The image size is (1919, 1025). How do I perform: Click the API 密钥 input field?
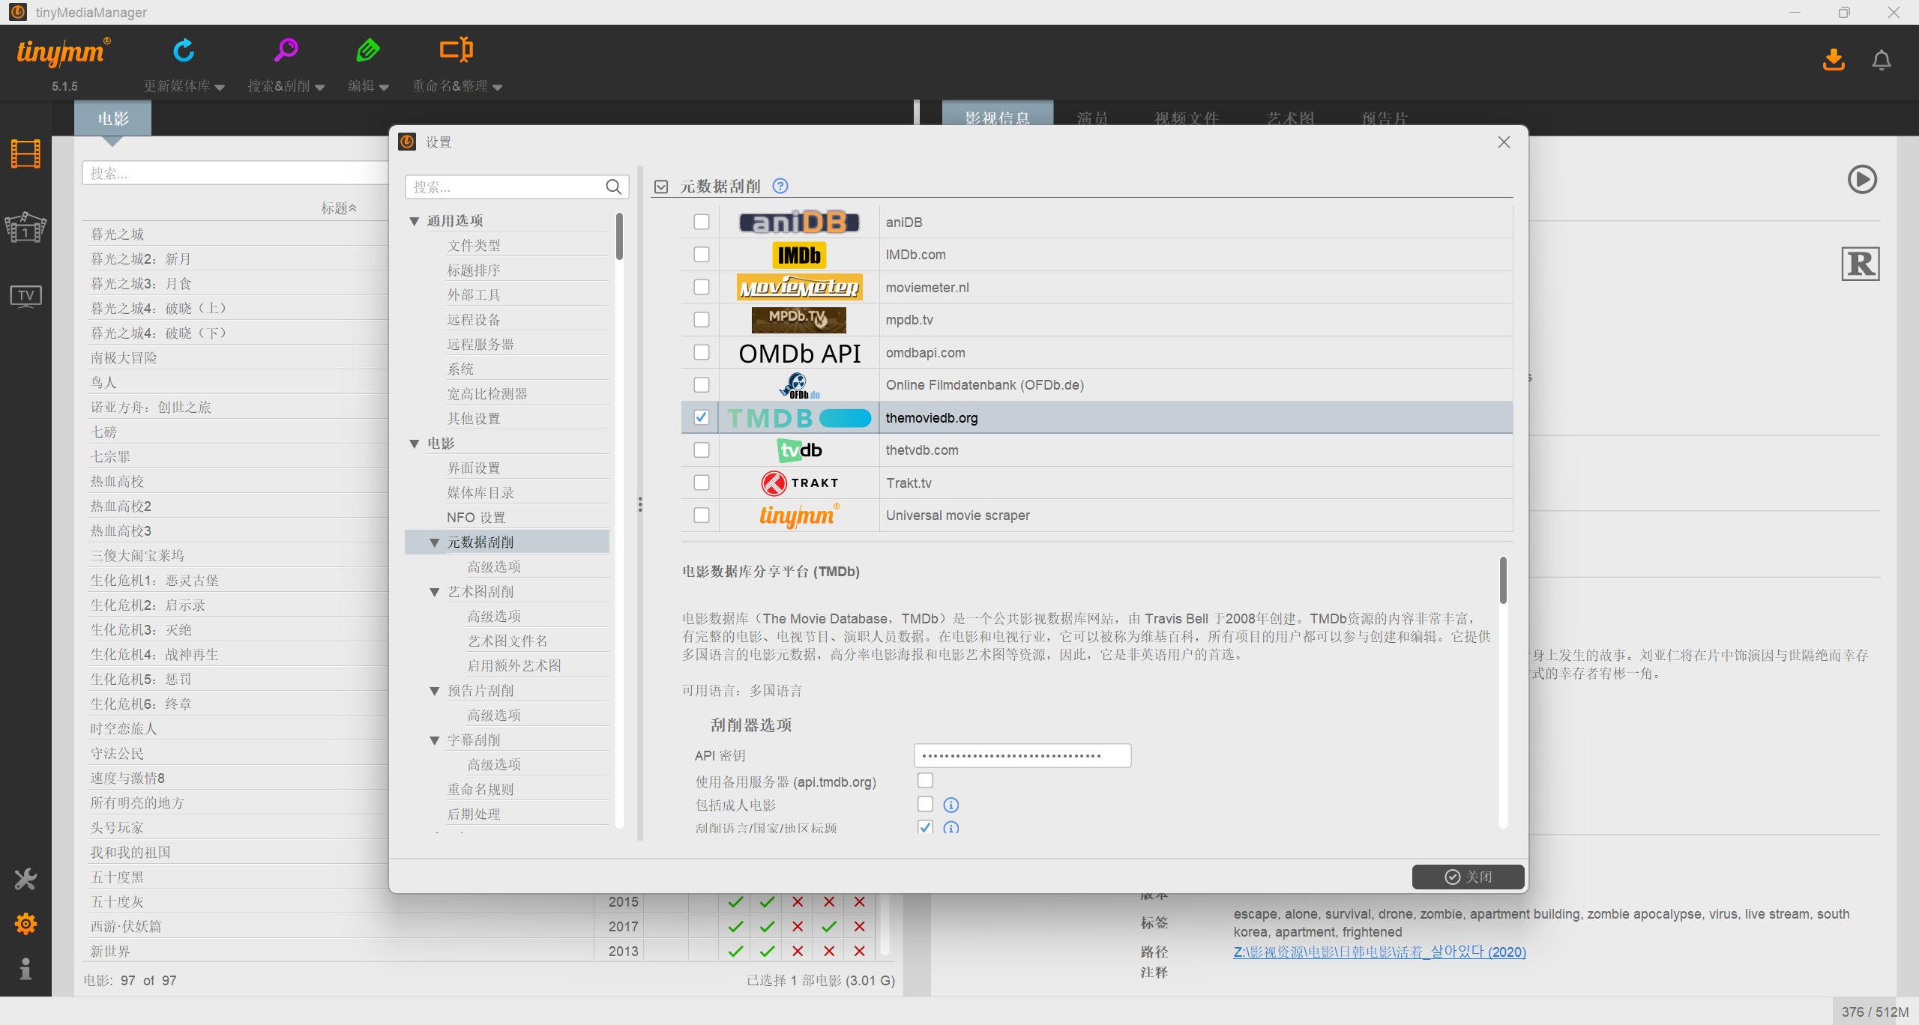pyautogui.click(x=1022, y=755)
